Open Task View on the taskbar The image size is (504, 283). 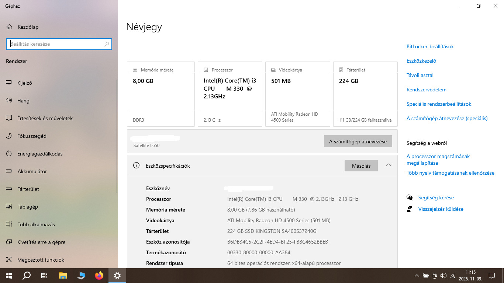coord(44,275)
